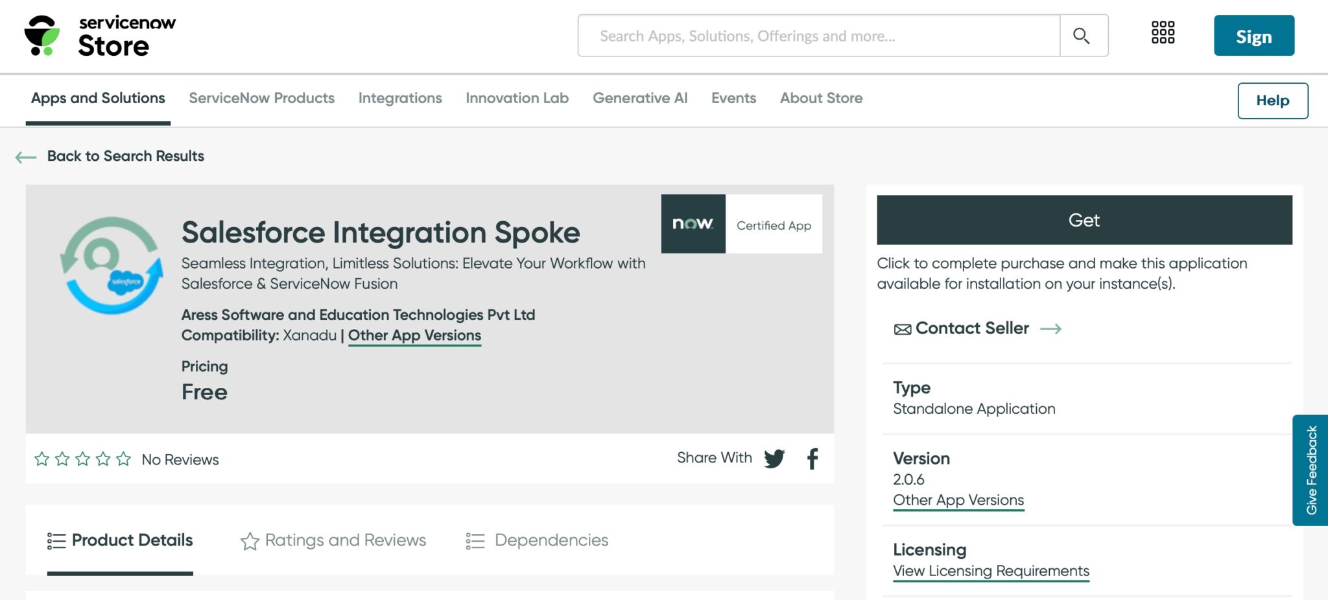Share the app on Twitter
The width and height of the screenshot is (1328, 600).
coord(774,459)
